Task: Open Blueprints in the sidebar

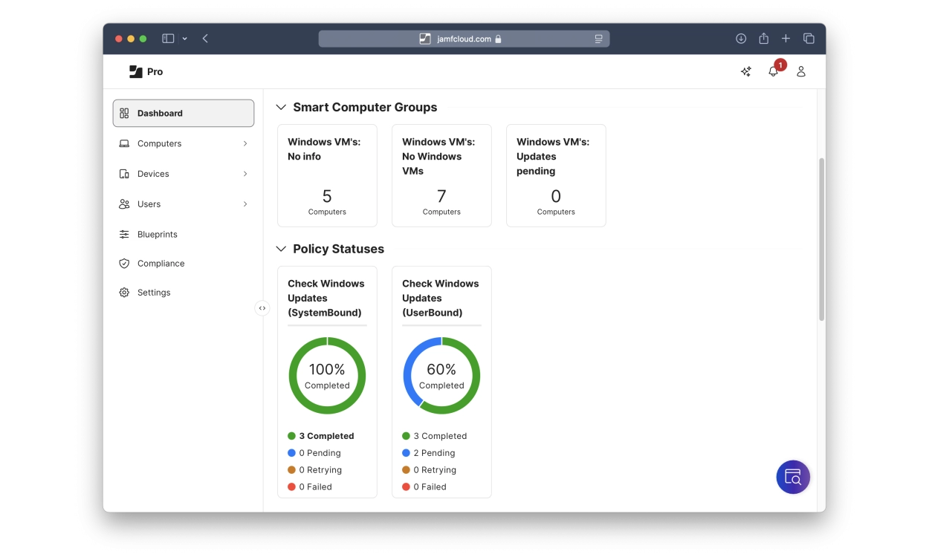Action: click(x=157, y=234)
